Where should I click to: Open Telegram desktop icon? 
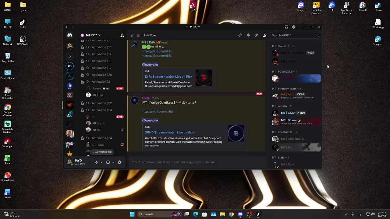click(378, 41)
